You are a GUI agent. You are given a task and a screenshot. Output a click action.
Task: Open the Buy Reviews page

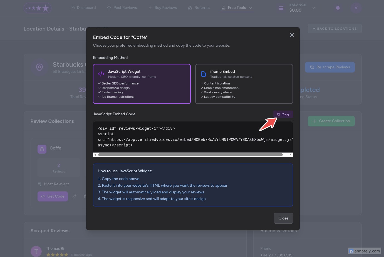(162, 8)
